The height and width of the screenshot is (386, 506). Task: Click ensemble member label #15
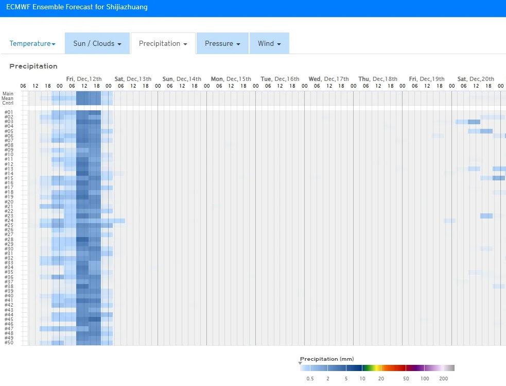point(9,178)
